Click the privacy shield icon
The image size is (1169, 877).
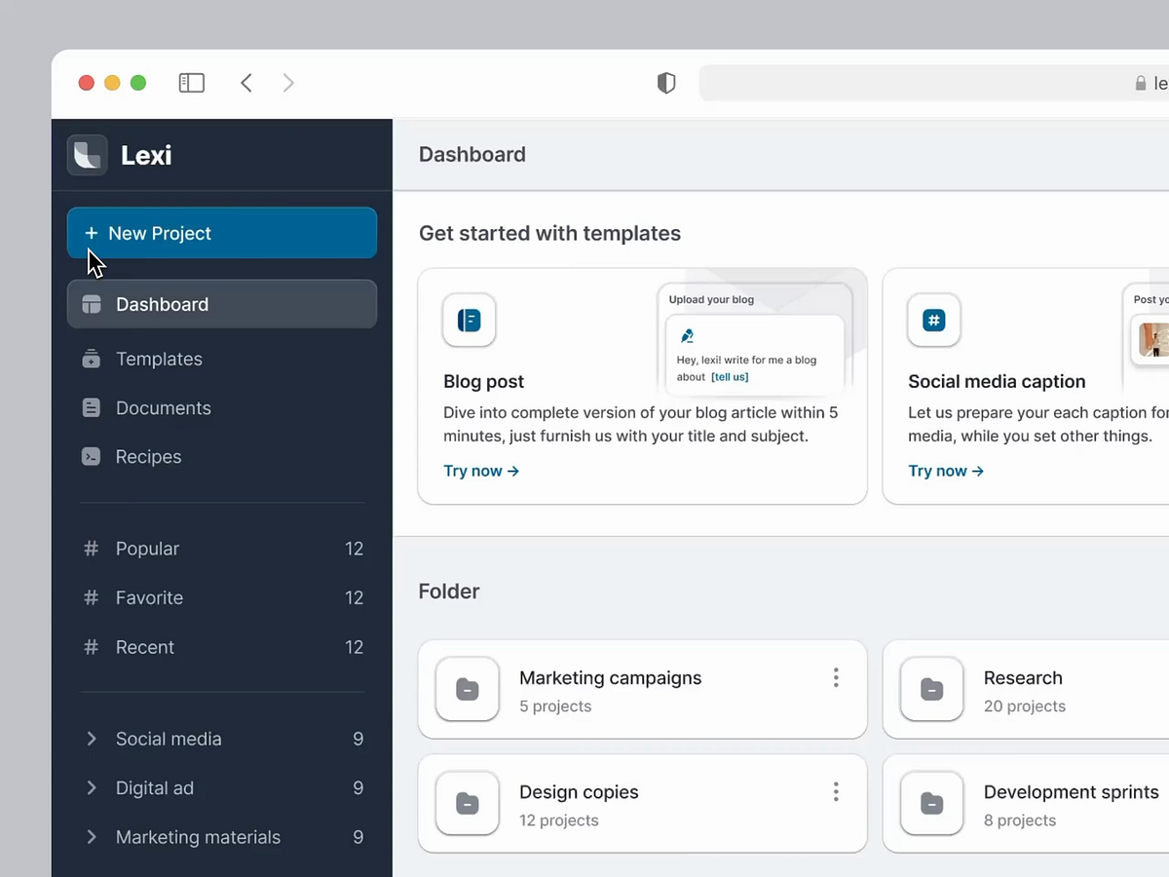coord(666,83)
